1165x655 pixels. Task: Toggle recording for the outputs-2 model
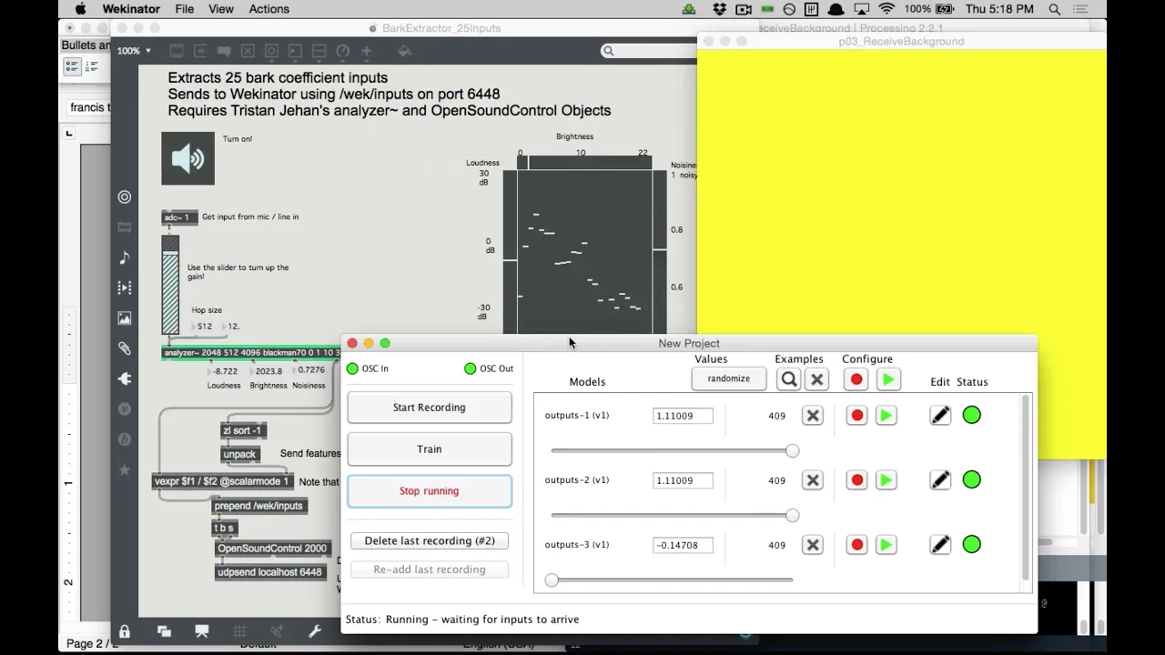click(x=856, y=480)
